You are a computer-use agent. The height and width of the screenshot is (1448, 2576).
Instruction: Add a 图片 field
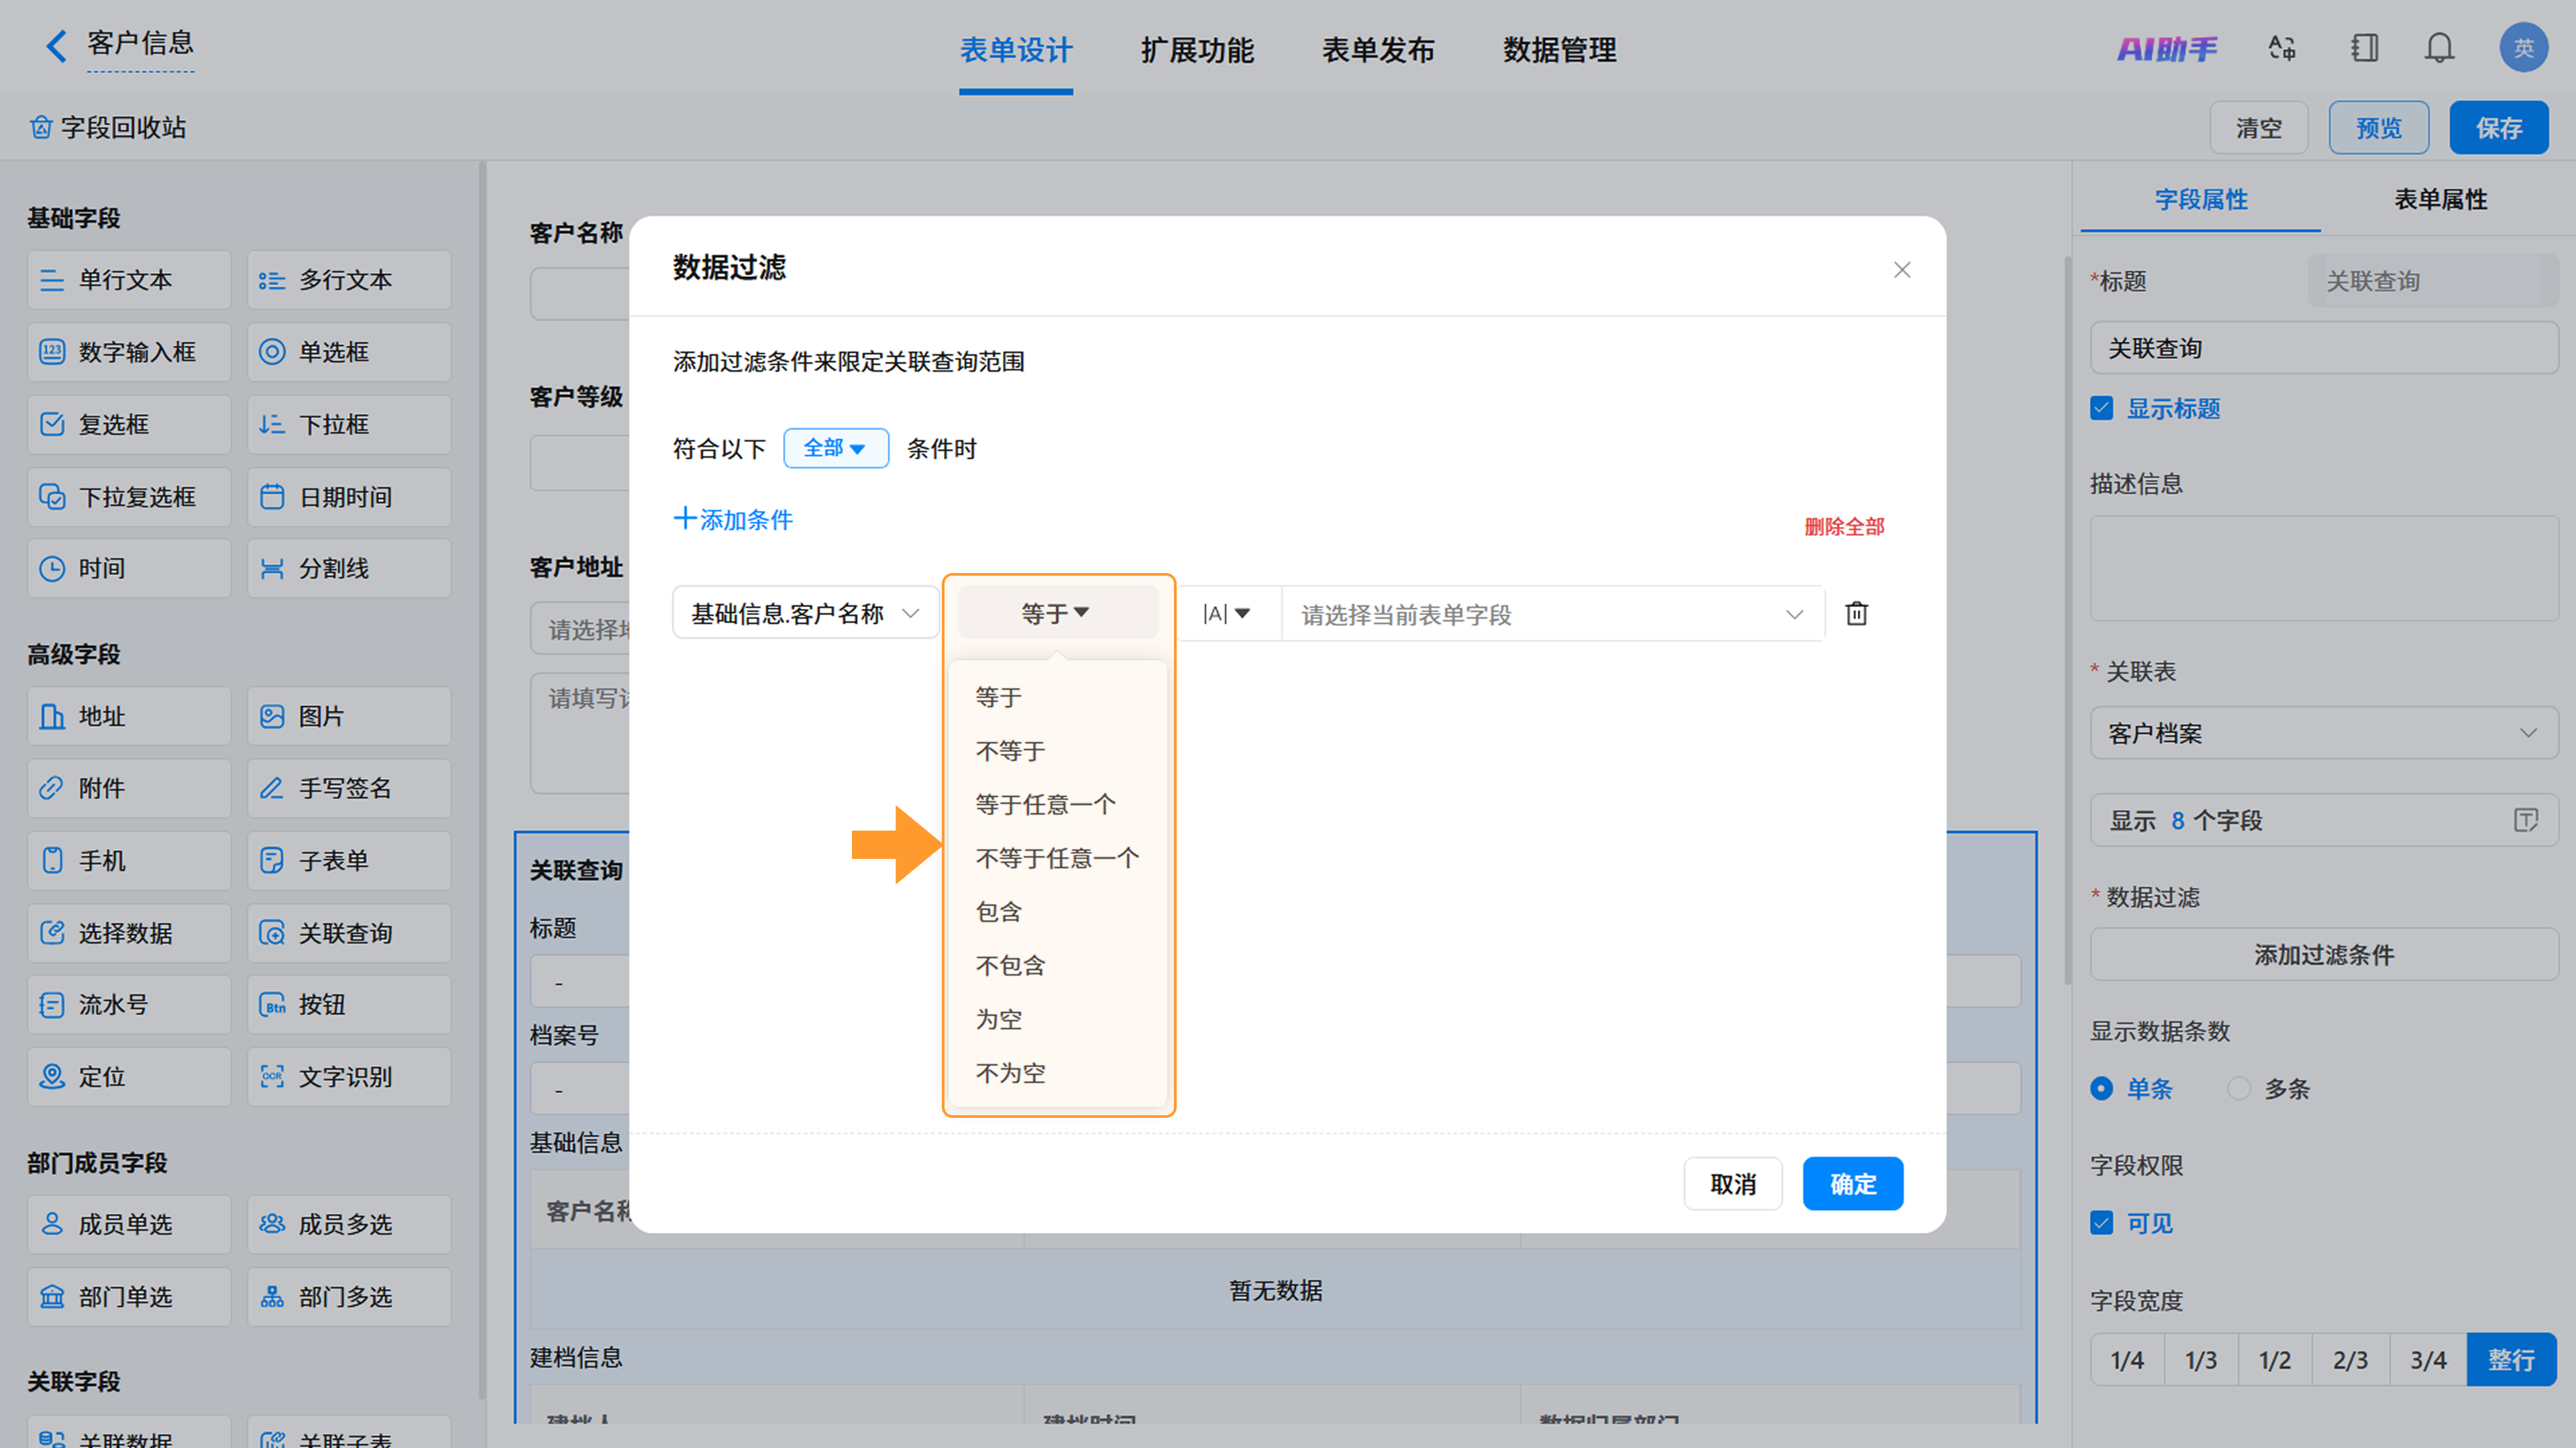[349, 716]
